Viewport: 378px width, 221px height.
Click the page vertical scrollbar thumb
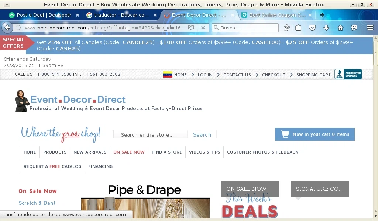[x=375, y=53]
